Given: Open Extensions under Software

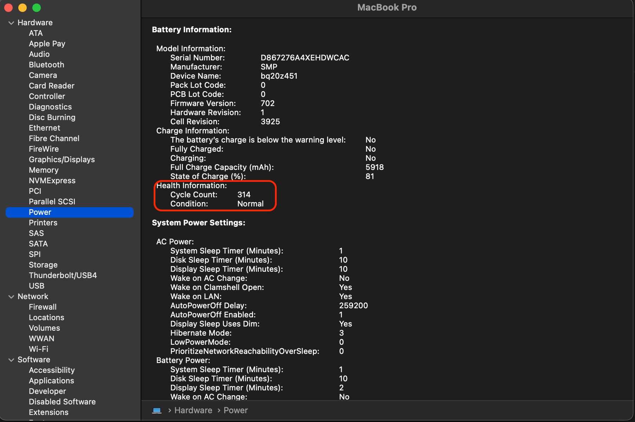Looking at the screenshot, I should pos(49,413).
